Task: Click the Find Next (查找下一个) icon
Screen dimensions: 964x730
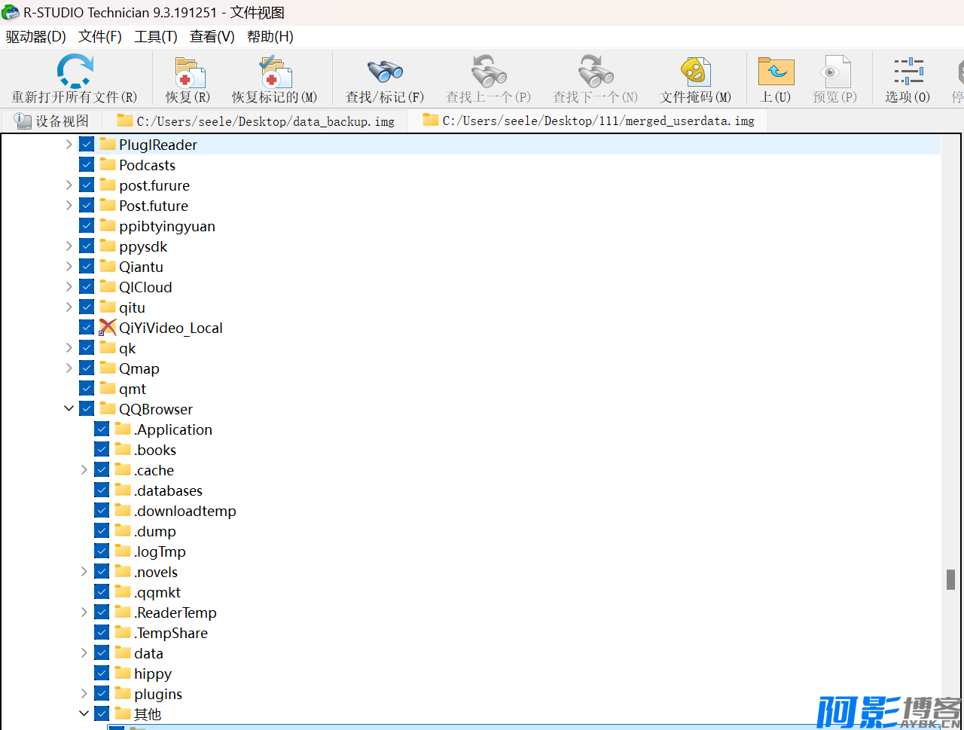Action: (x=595, y=72)
